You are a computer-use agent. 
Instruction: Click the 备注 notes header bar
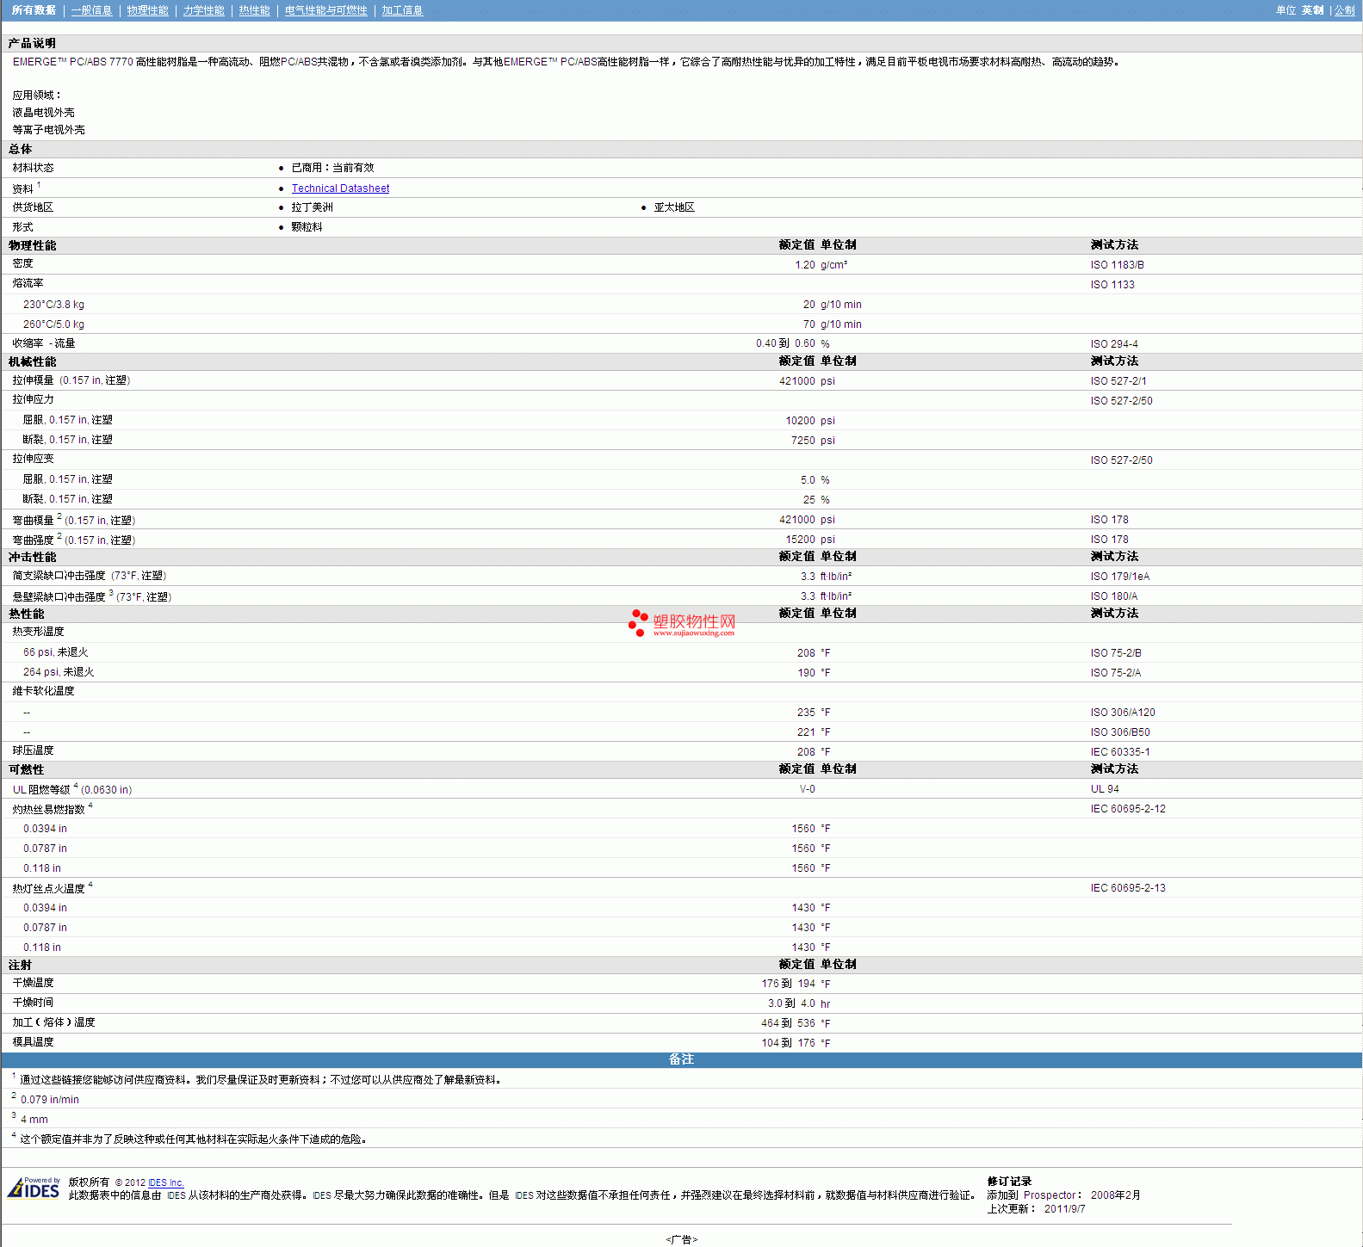click(x=681, y=1059)
